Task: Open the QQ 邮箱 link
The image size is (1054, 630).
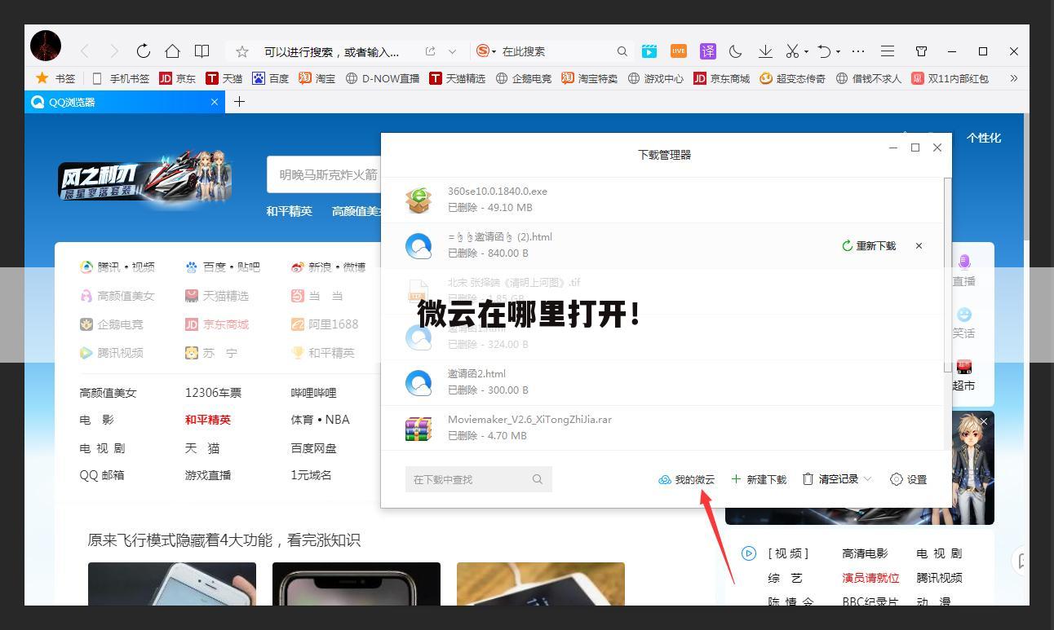Action: (x=102, y=474)
